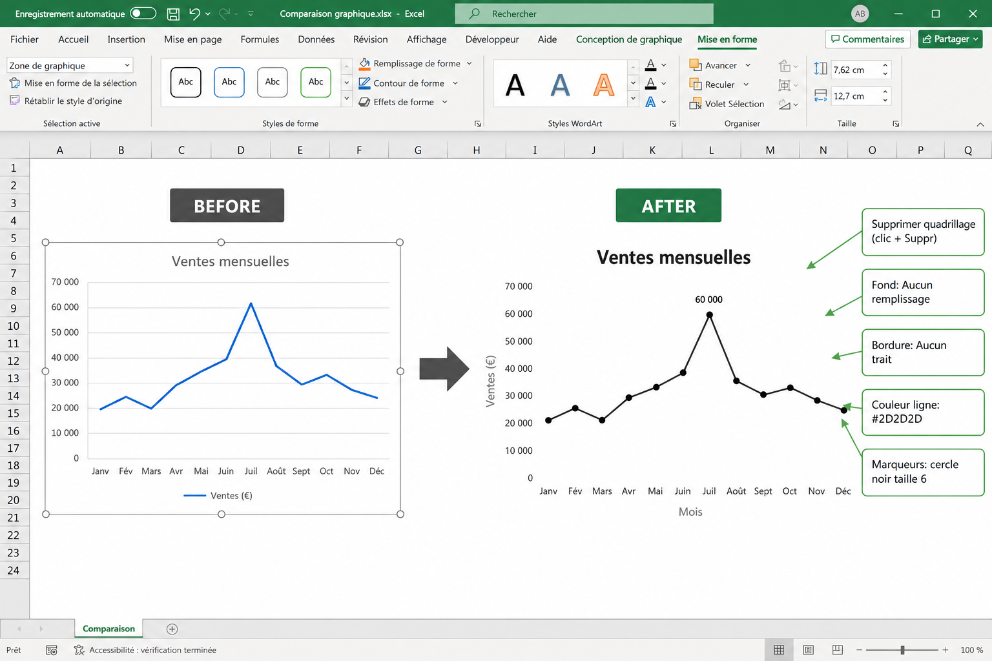Click the shape height field 7,62 cm

click(x=854, y=70)
